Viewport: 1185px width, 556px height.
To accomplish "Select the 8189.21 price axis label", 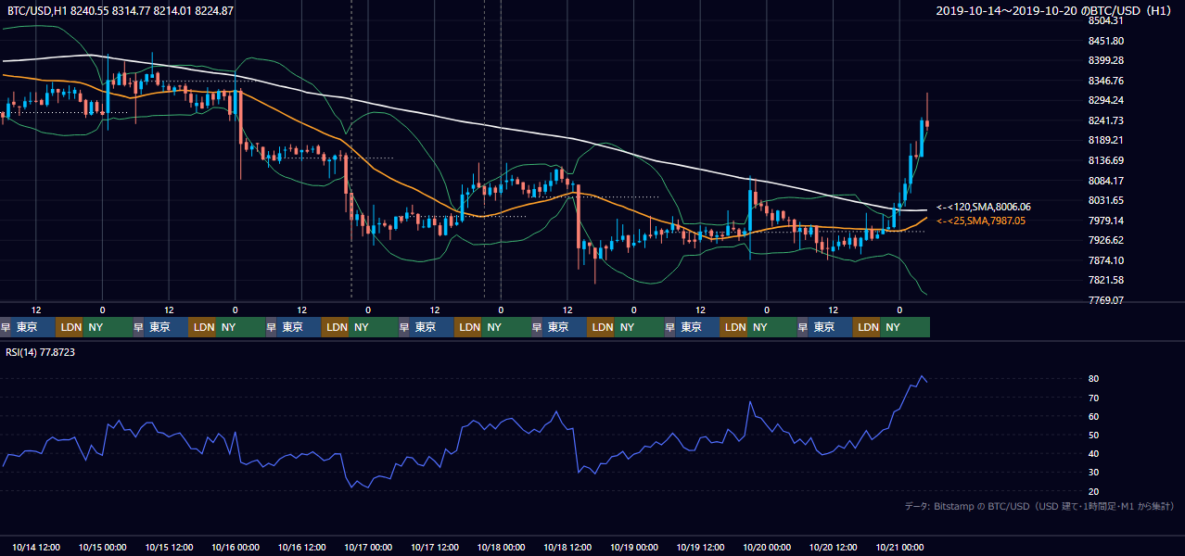I will click(1106, 140).
